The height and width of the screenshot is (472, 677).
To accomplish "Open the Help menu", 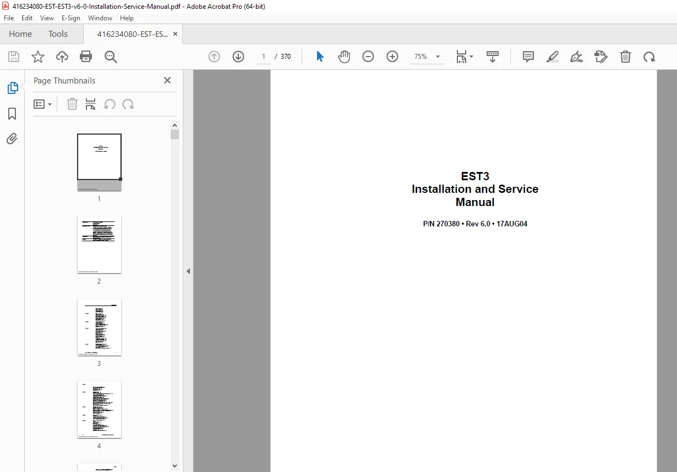I will [x=127, y=18].
